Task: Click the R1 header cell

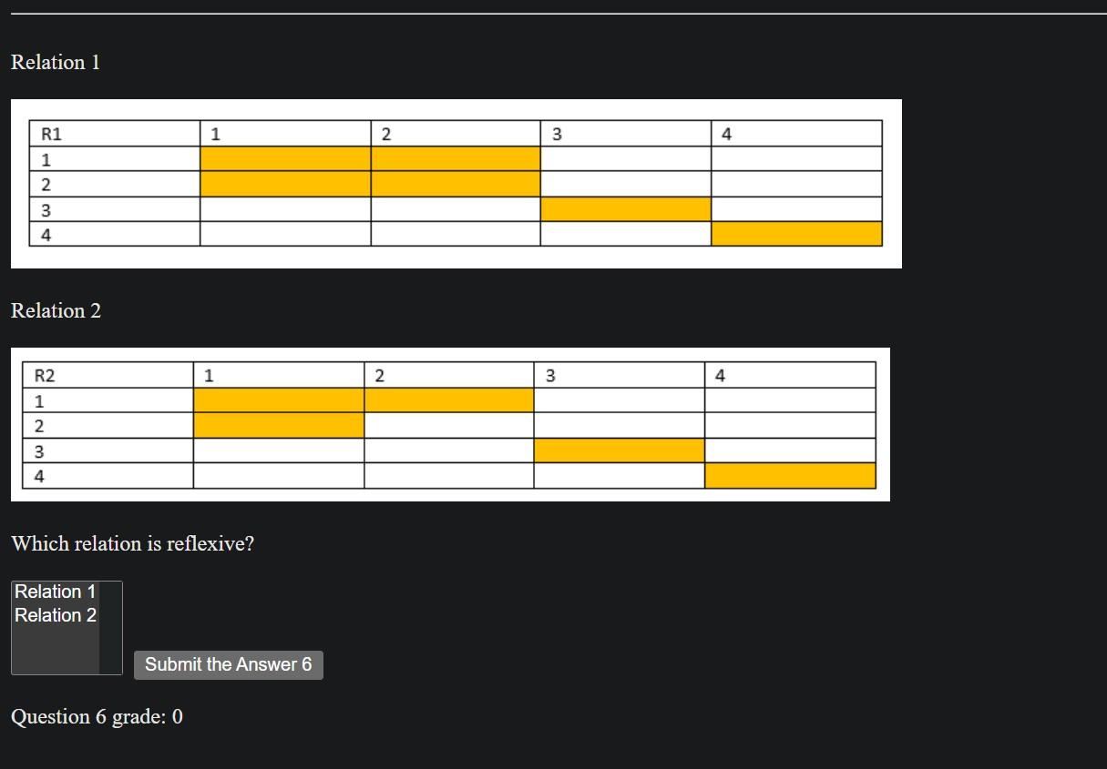Action: pyautogui.click(x=115, y=134)
